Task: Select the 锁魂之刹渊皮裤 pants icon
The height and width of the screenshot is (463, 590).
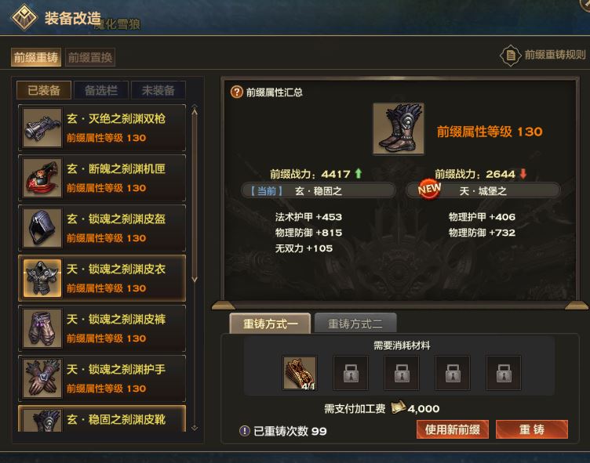Action: point(42,328)
